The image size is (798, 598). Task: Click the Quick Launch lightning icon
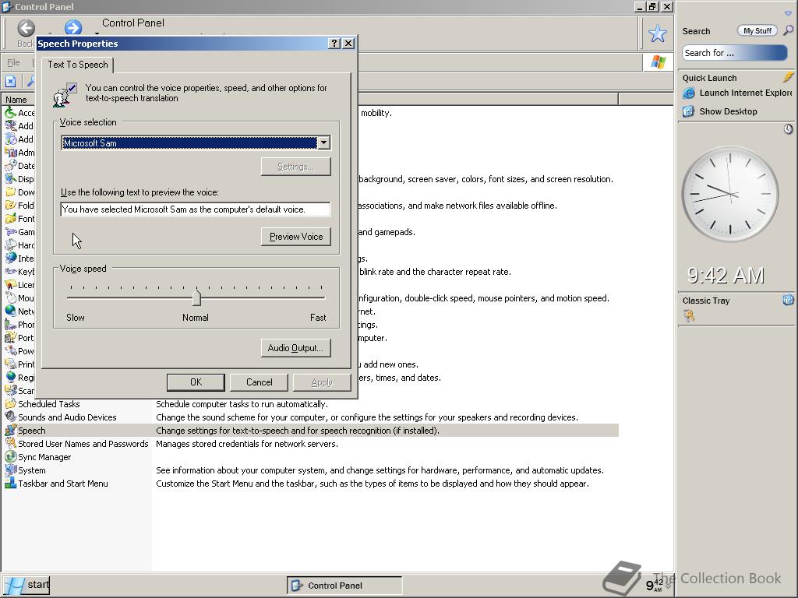(x=789, y=77)
